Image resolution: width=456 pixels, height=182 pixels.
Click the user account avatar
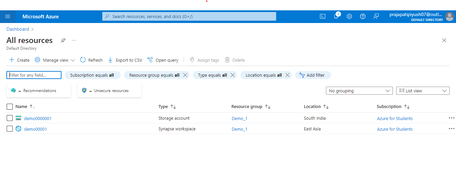click(x=450, y=16)
